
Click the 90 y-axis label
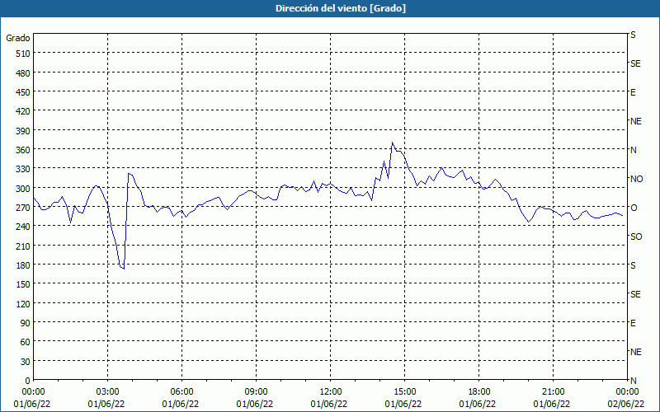click(26, 323)
